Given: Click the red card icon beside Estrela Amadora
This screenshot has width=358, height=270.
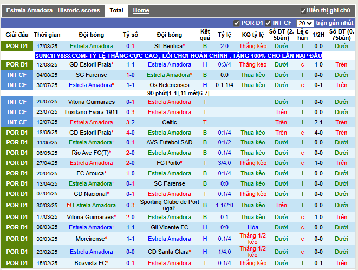Looking at the screenshot, I should 69,205.
